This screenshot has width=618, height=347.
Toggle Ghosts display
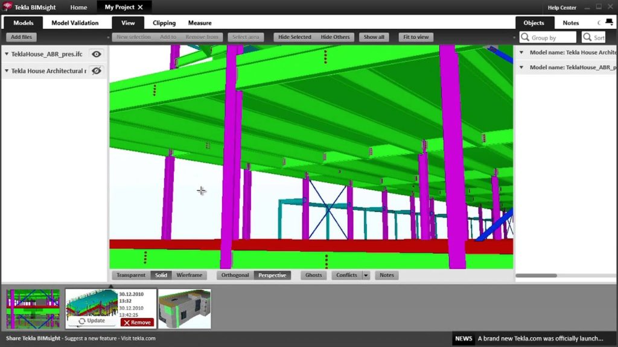click(313, 275)
